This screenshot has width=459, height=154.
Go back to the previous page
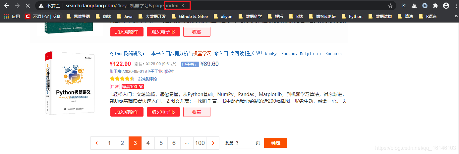click(x=6, y=6)
